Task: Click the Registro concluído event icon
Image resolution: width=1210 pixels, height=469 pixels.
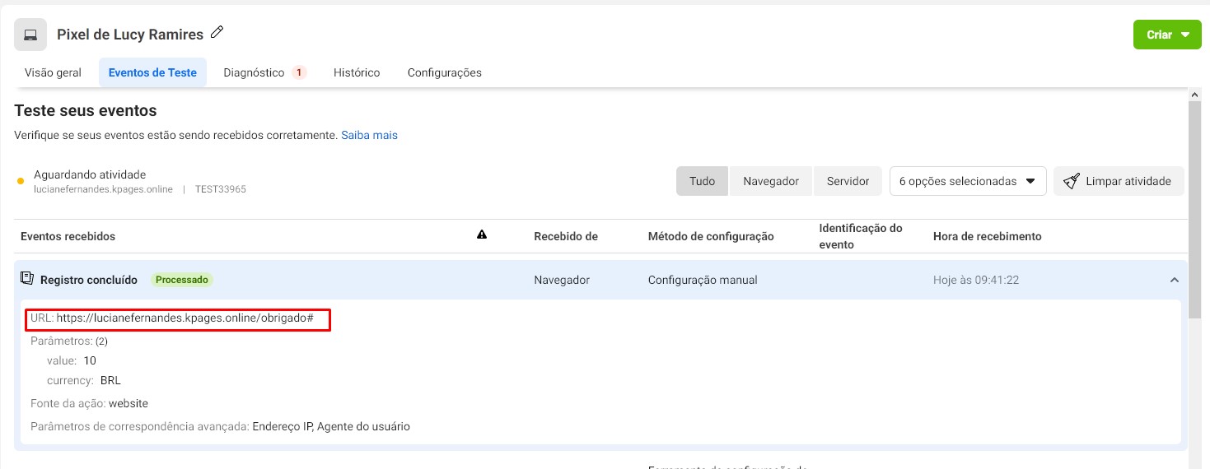Action: click(x=27, y=279)
